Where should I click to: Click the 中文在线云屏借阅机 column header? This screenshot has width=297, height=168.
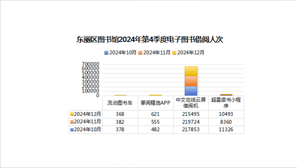coord(191,103)
